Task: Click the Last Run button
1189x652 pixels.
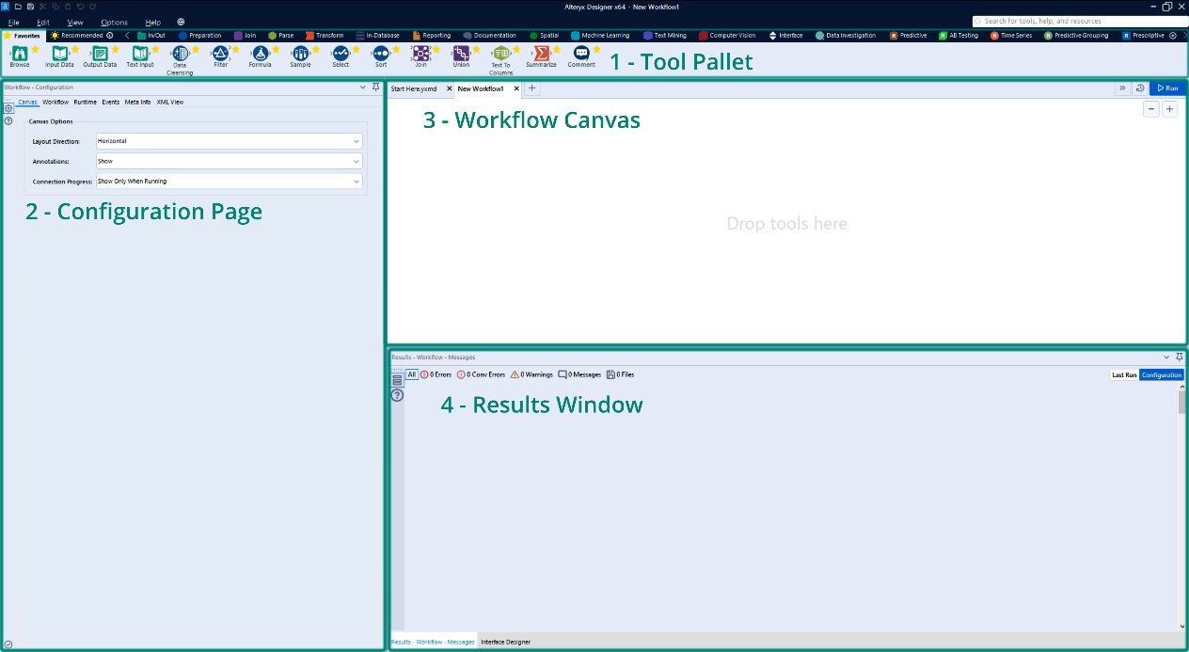Action: 1124,374
